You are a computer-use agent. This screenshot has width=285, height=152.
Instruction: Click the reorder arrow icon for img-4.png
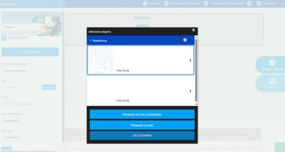click(190, 91)
